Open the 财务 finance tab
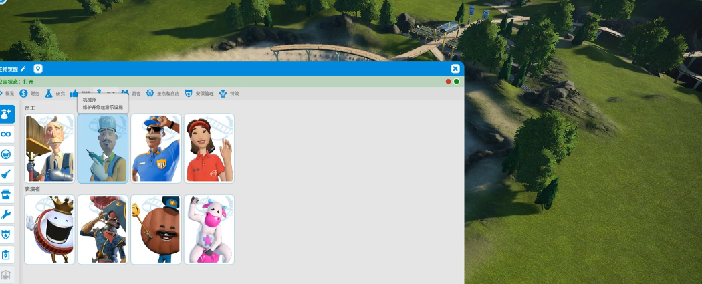Screen dimensions: 702x284 tap(29, 93)
